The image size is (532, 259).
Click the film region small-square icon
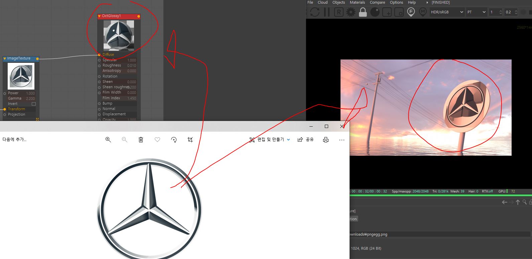tap(399, 13)
